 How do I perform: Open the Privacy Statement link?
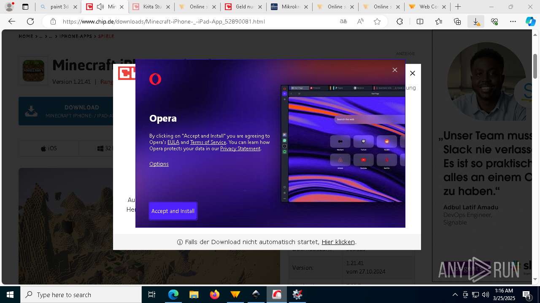point(240,149)
